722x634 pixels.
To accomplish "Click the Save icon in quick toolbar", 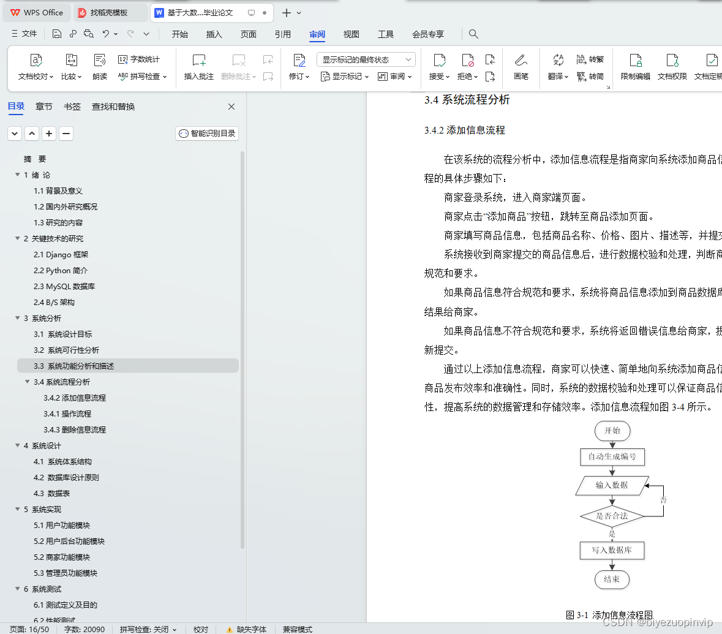I will click(56, 34).
